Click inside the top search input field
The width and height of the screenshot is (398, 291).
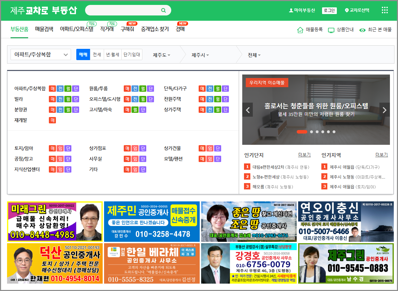(123, 10)
